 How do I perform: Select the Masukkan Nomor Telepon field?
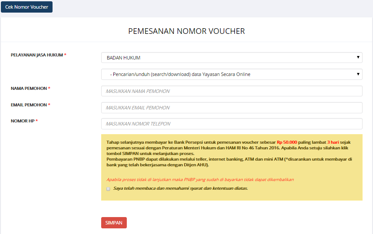pyautogui.click(x=231, y=124)
